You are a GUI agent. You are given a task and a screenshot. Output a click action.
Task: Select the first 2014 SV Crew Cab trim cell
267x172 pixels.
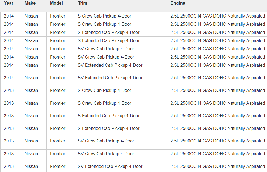[x=106, y=49]
